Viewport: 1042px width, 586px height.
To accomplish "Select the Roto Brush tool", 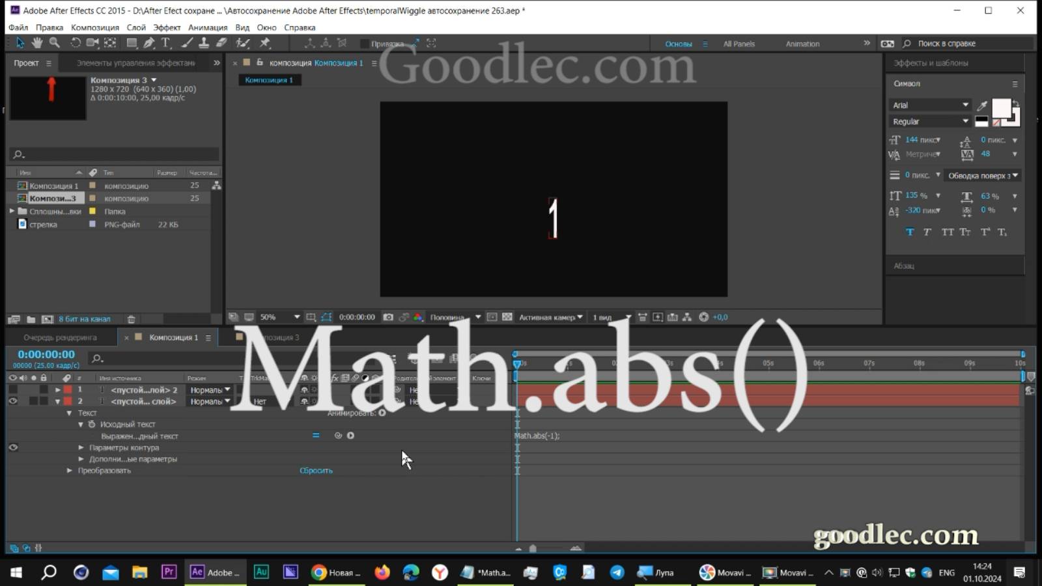I will click(x=243, y=43).
